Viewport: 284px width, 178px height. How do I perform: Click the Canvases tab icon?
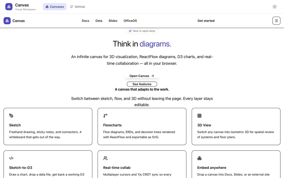(47, 7)
